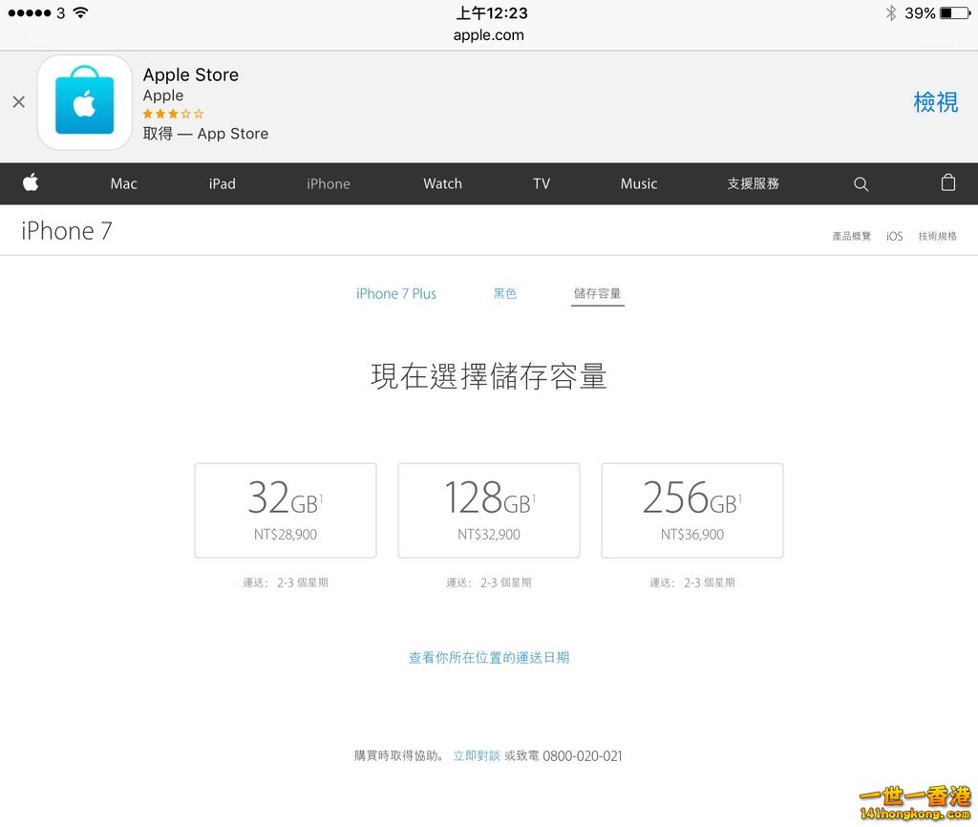Click the 立即對談 chat link
The height and width of the screenshot is (827, 978).
pos(476,756)
